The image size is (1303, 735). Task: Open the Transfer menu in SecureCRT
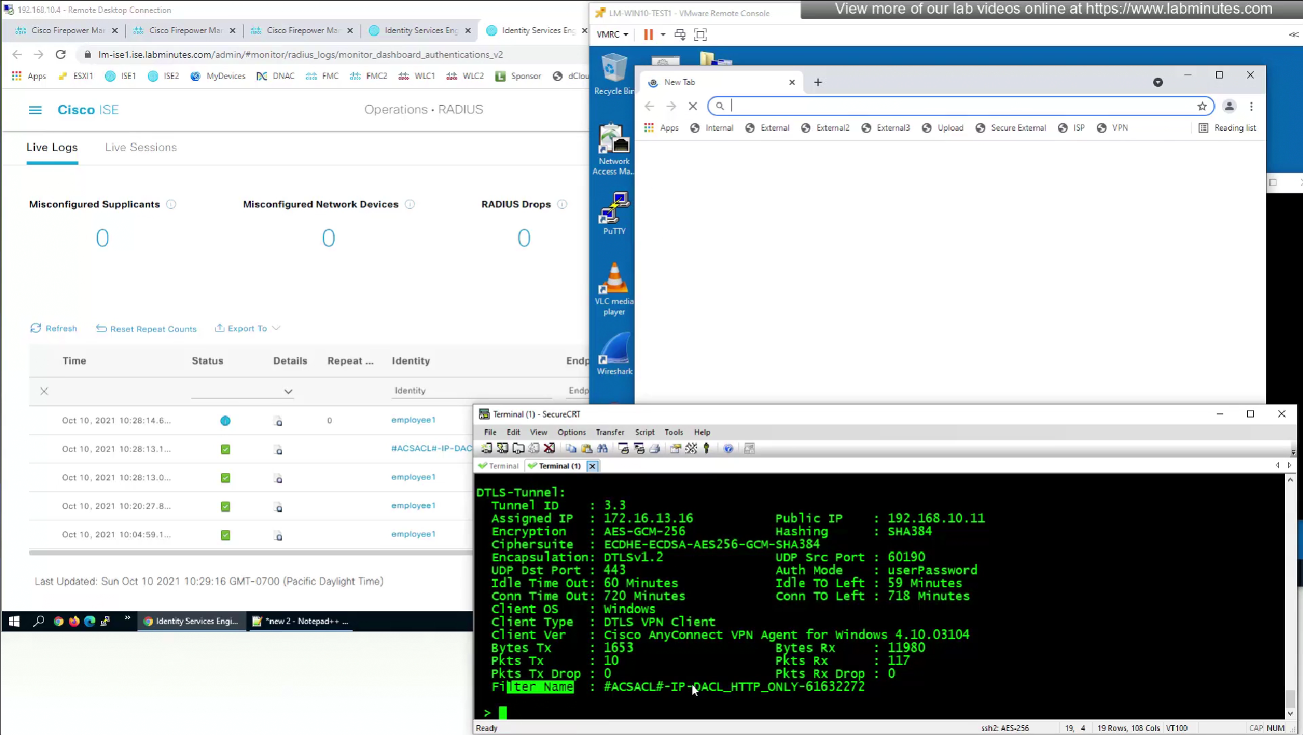tap(609, 432)
